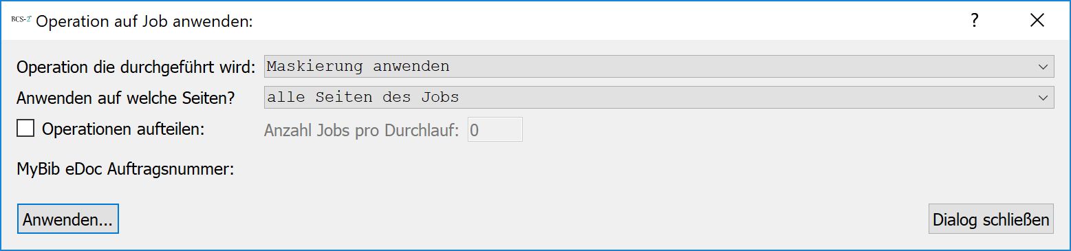
Task: Click the Operation die durchgeführt wird label
Action: point(136,67)
